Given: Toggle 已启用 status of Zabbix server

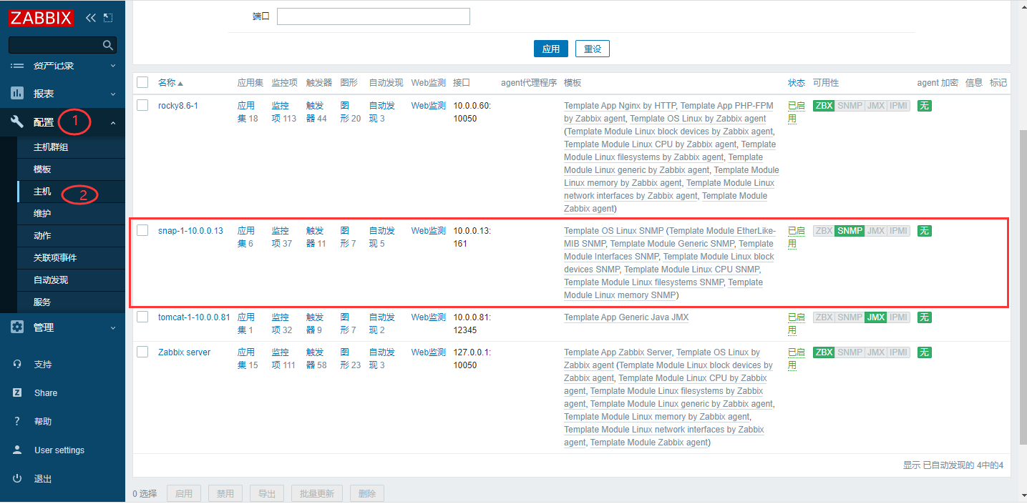Looking at the screenshot, I should (x=796, y=359).
